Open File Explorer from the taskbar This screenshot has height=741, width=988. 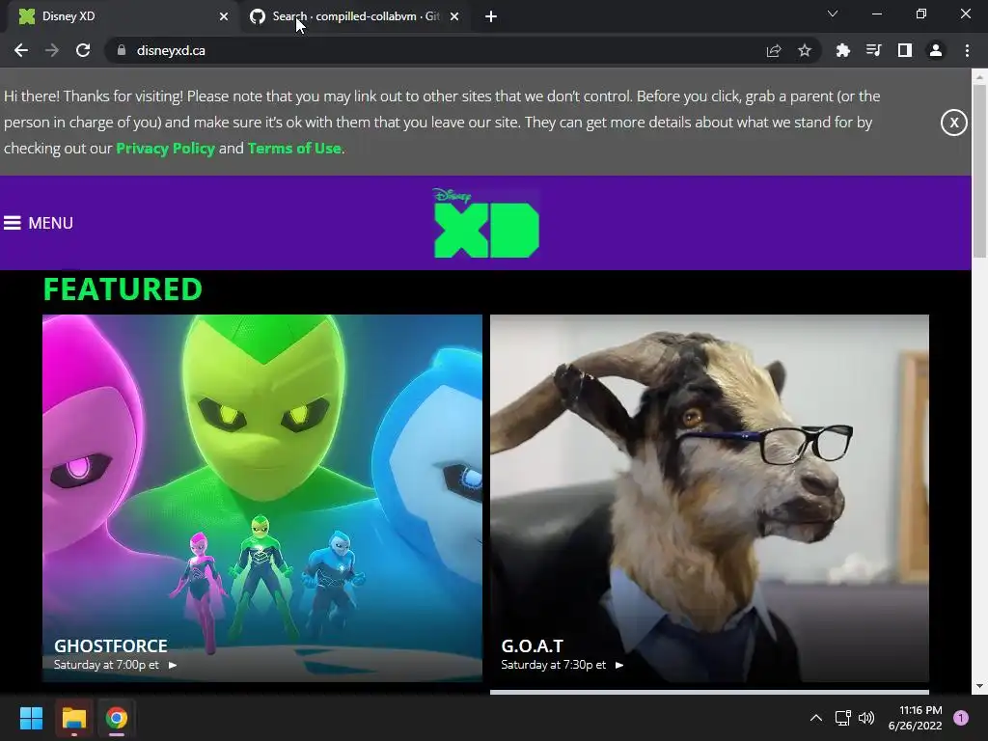coord(73,718)
